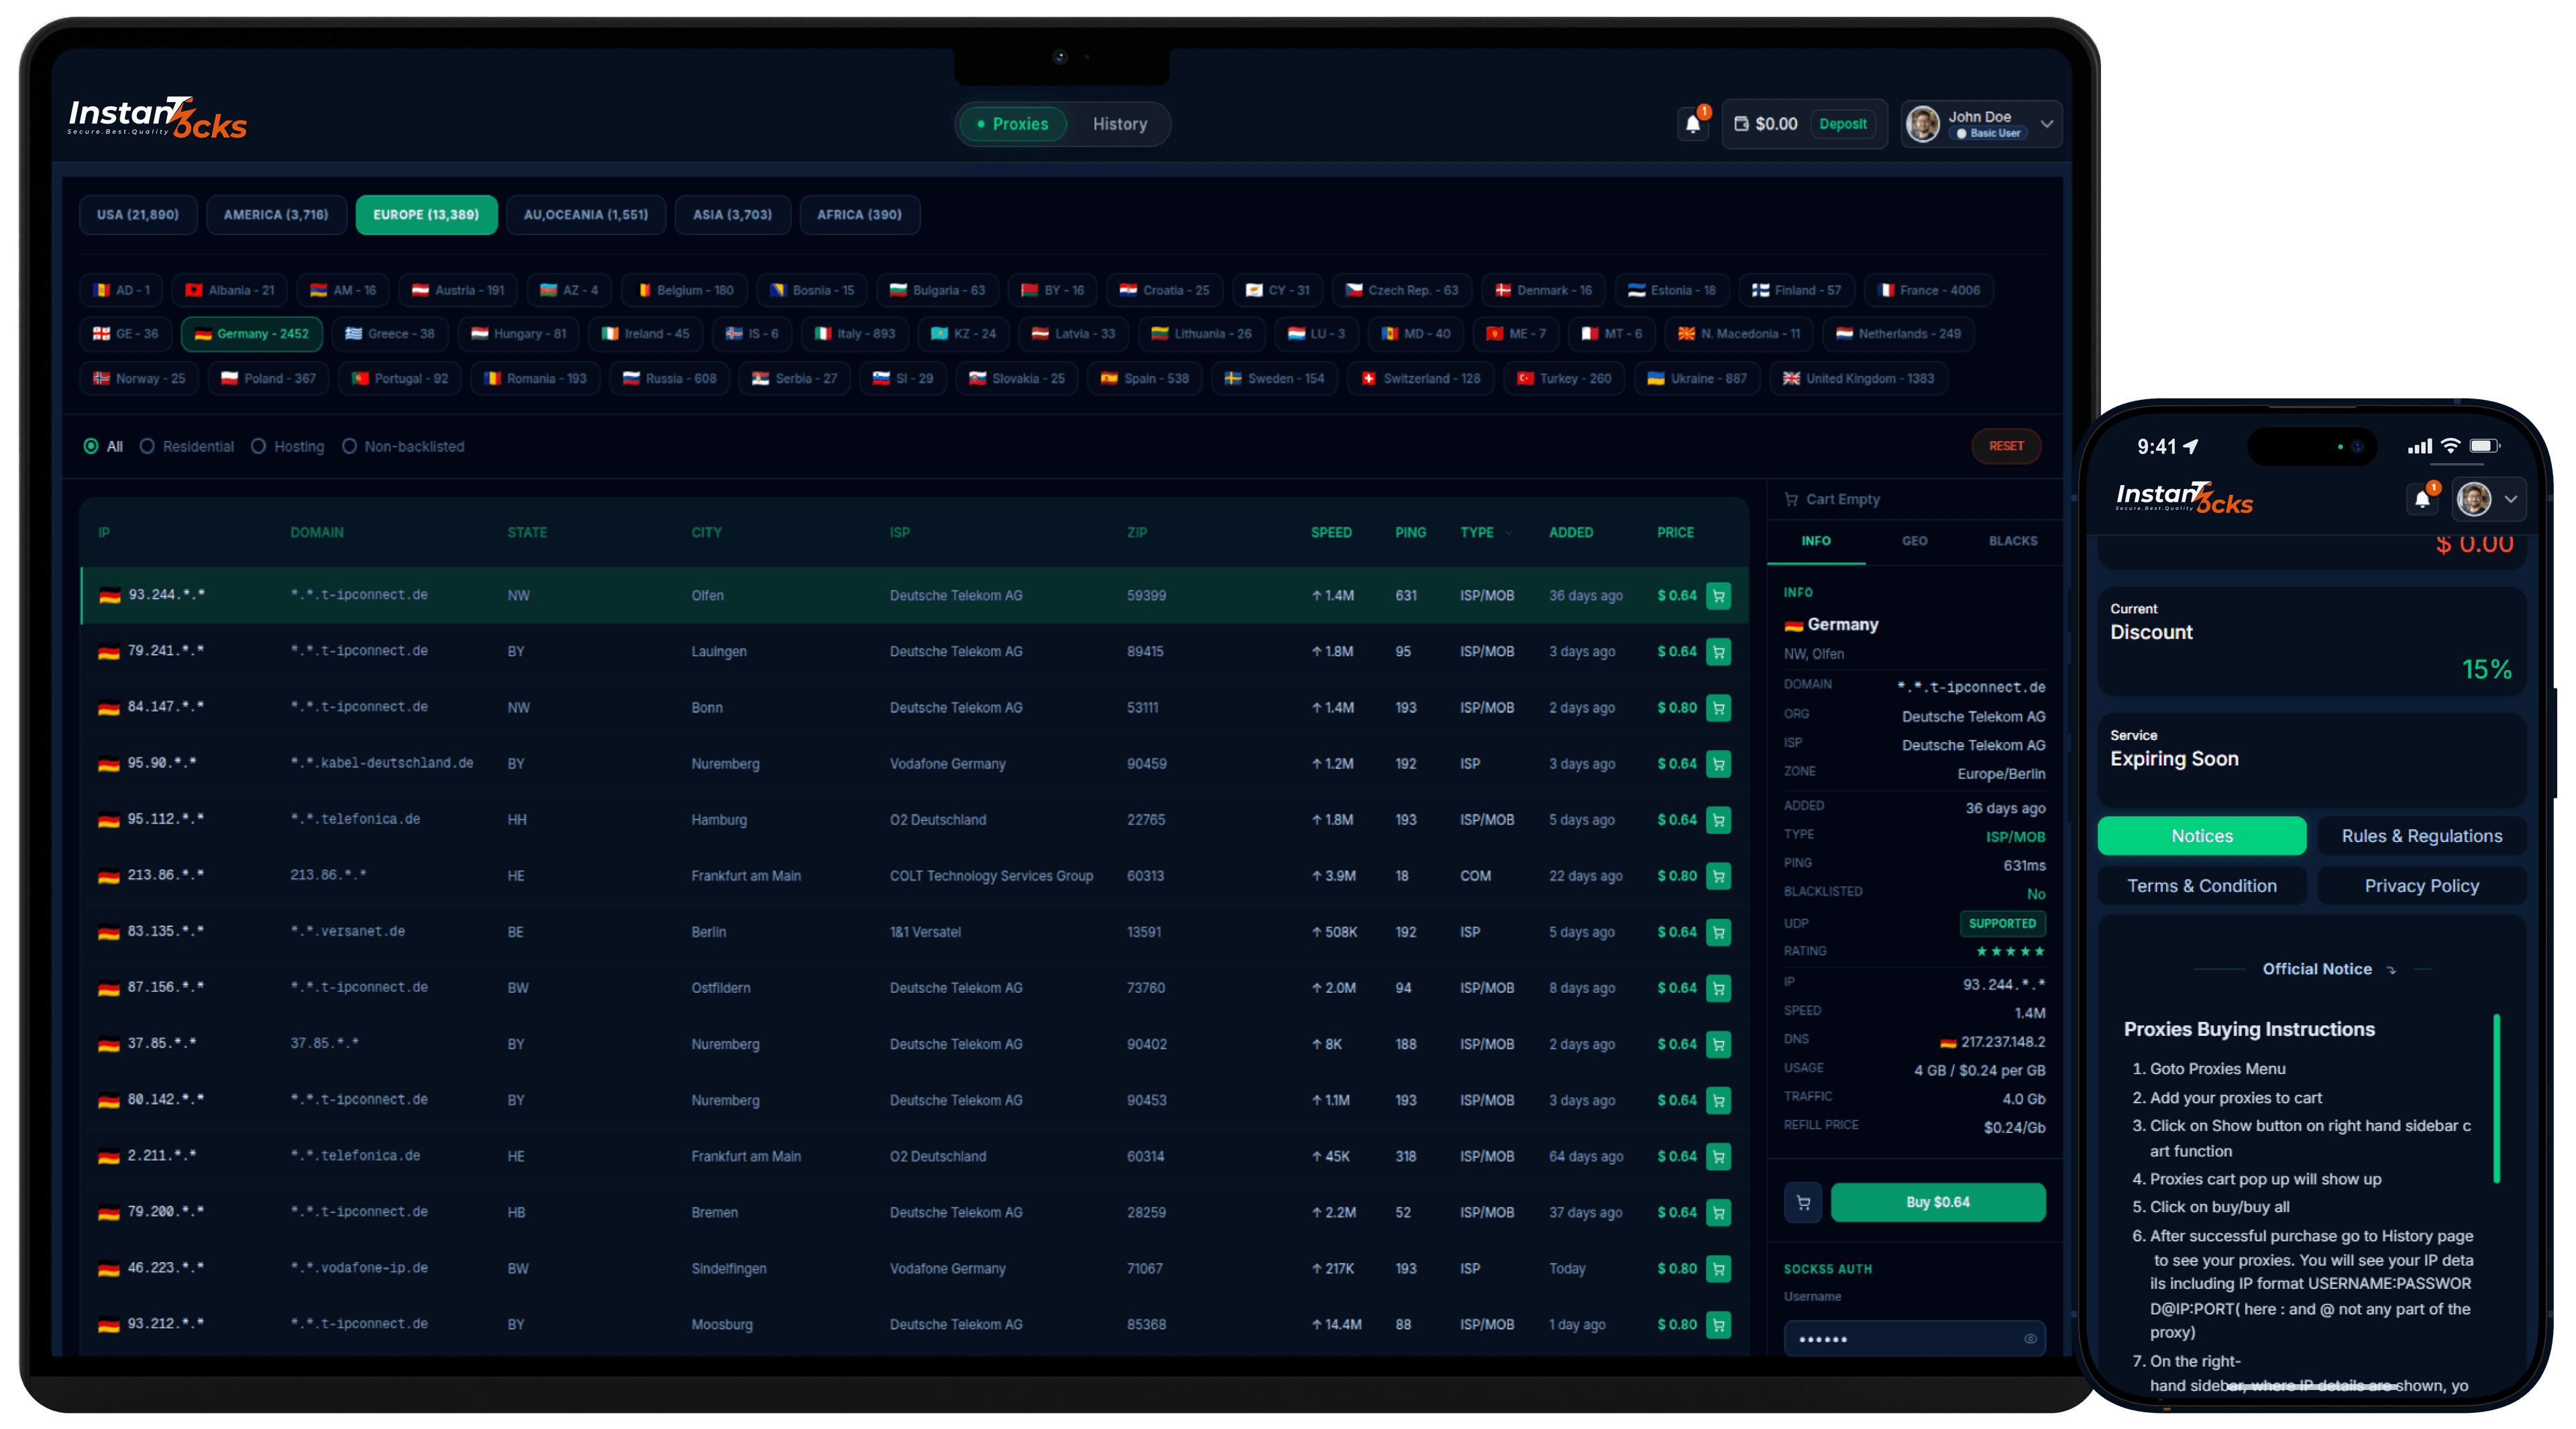Open the notification bell on the desktop header
Viewport: 2576px width, 1429px height.
(1692, 124)
